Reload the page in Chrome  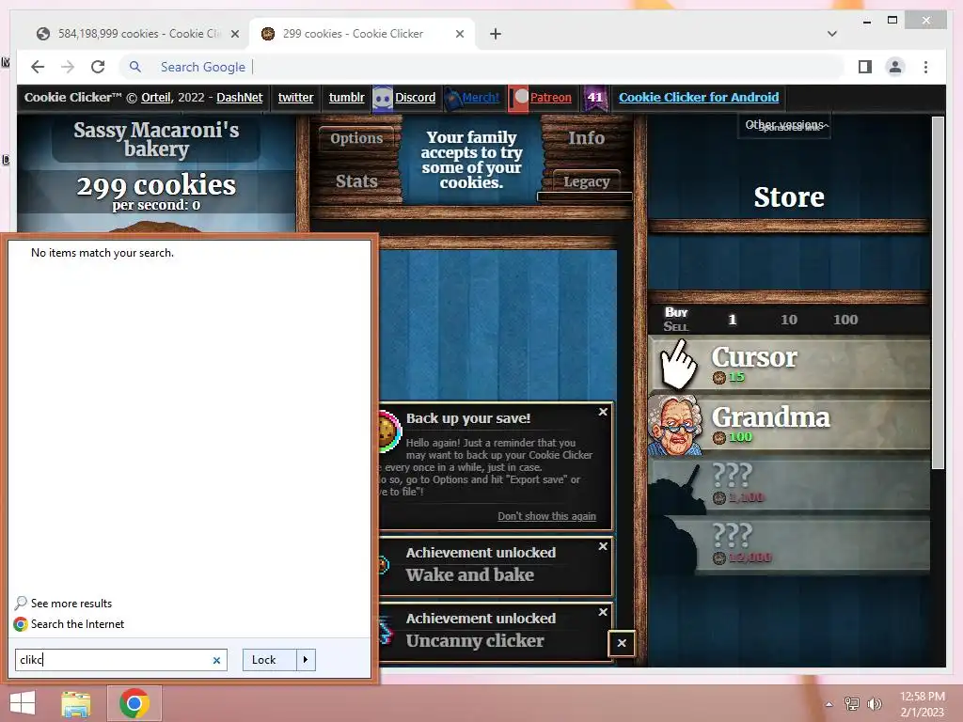point(98,67)
